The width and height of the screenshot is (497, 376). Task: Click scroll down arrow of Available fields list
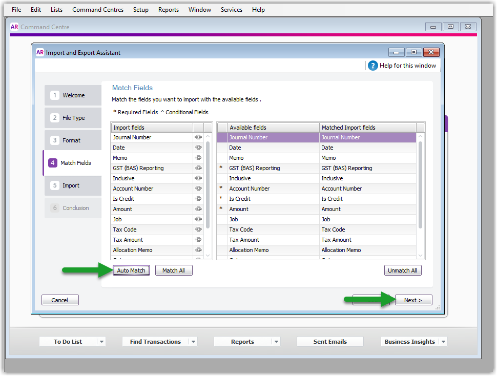[420, 255]
